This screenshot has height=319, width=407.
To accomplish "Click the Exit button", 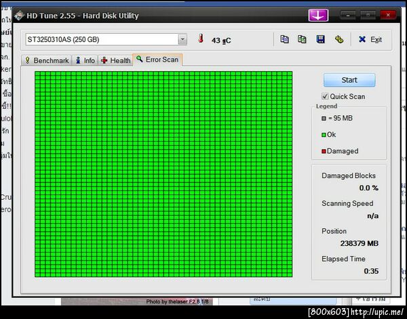I will click(370, 39).
